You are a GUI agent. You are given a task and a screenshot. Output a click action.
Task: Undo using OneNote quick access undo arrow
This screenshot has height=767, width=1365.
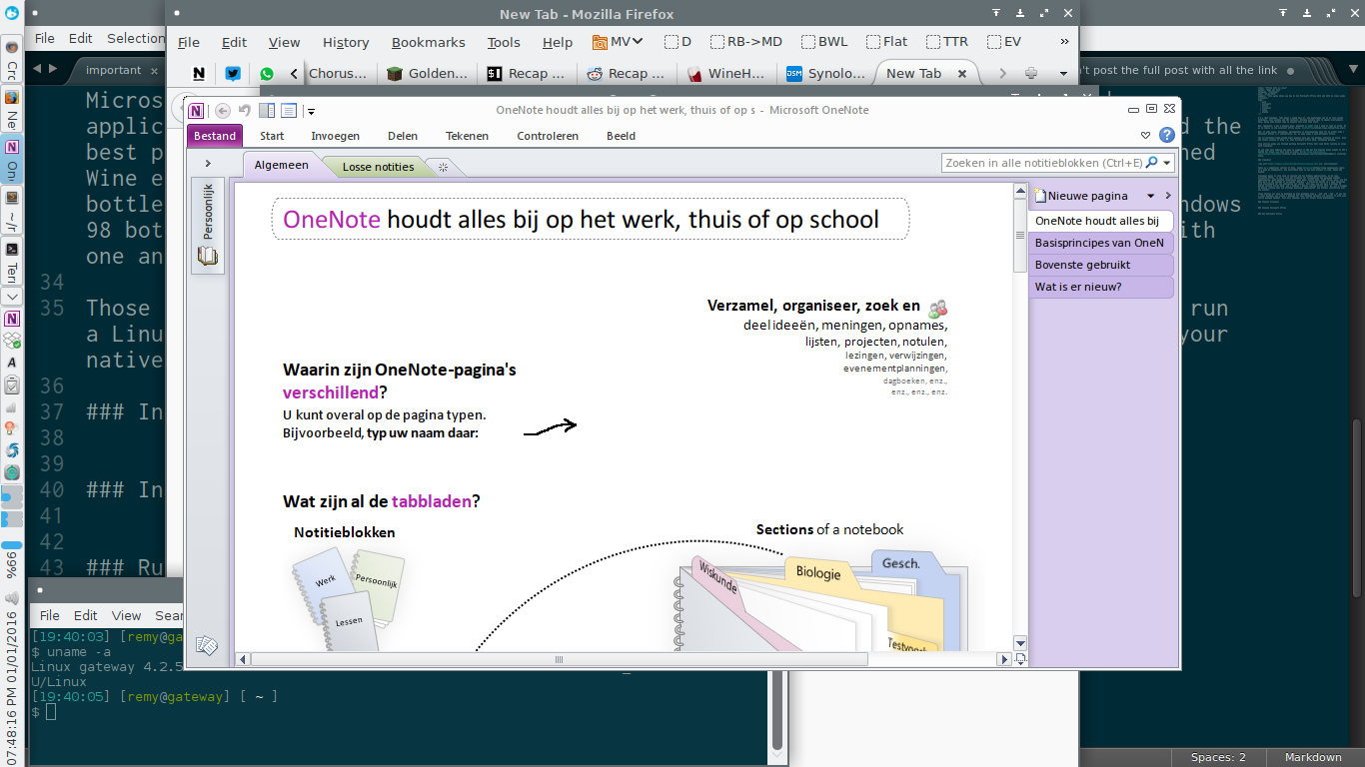(244, 111)
